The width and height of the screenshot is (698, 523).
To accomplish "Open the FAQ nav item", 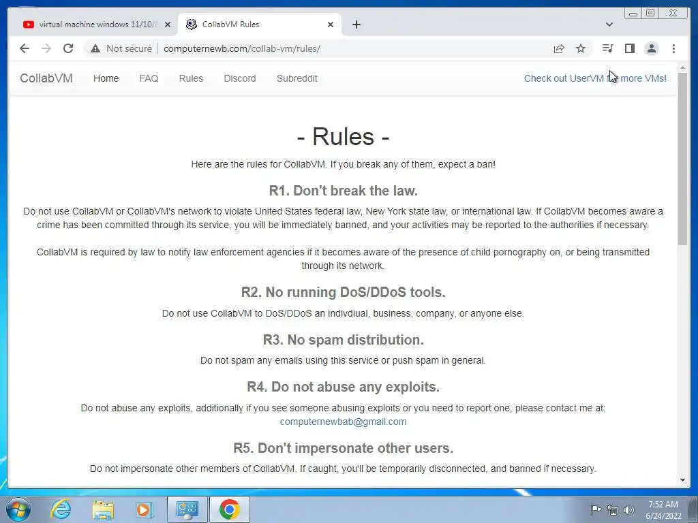I will (149, 78).
